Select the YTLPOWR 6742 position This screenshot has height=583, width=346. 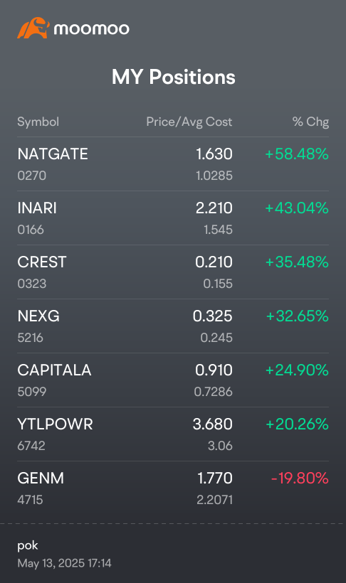[x=173, y=434]
